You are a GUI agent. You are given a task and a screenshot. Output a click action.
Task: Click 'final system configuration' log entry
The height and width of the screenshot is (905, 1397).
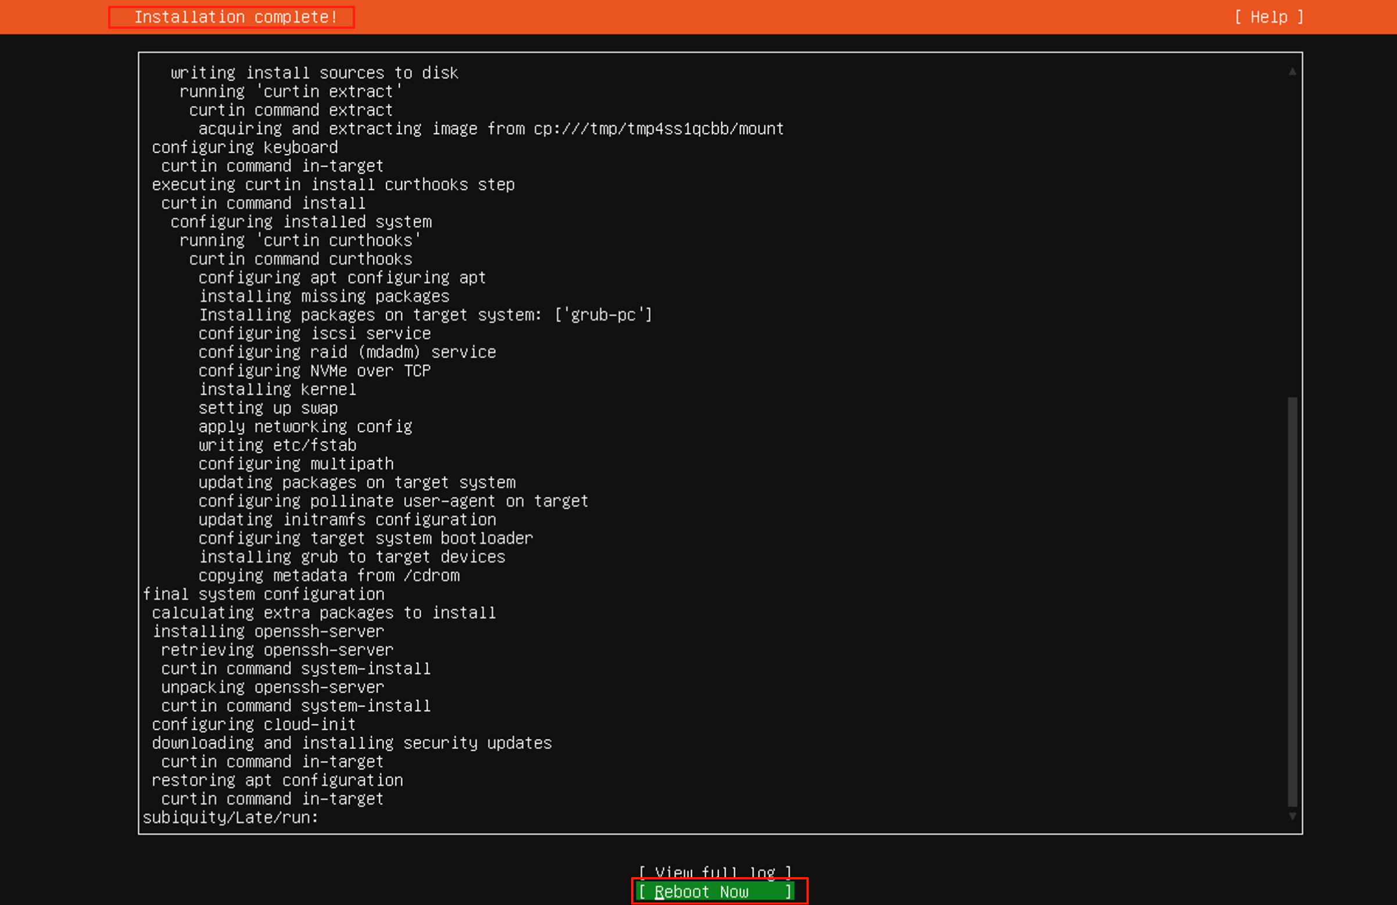coord(264,594)
